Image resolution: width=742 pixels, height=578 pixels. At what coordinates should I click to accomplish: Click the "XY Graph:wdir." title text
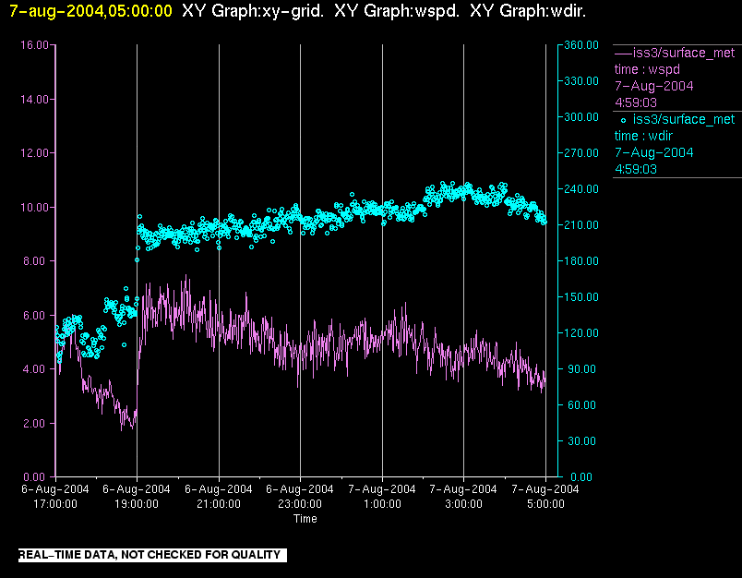[x=528, y=11]
